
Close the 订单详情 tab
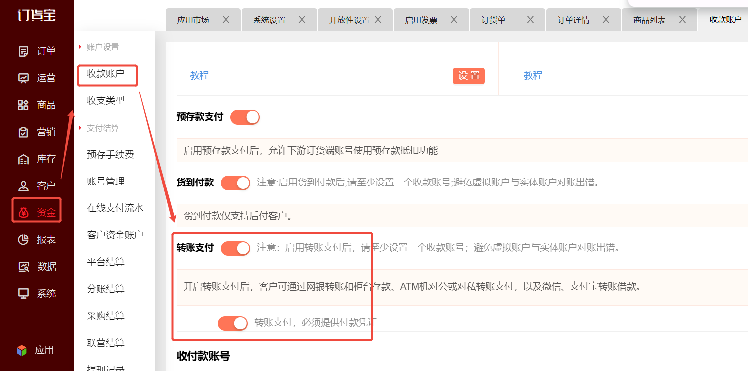point(606,20)
